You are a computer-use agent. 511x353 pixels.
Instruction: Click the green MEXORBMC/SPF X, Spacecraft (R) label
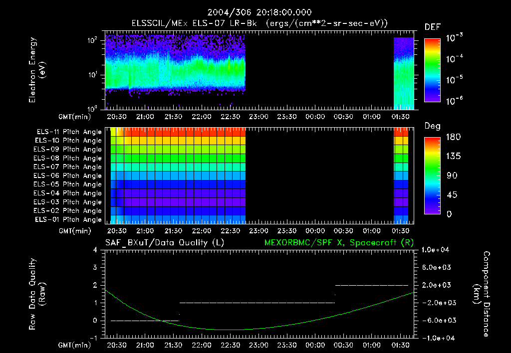coord(339,243)
